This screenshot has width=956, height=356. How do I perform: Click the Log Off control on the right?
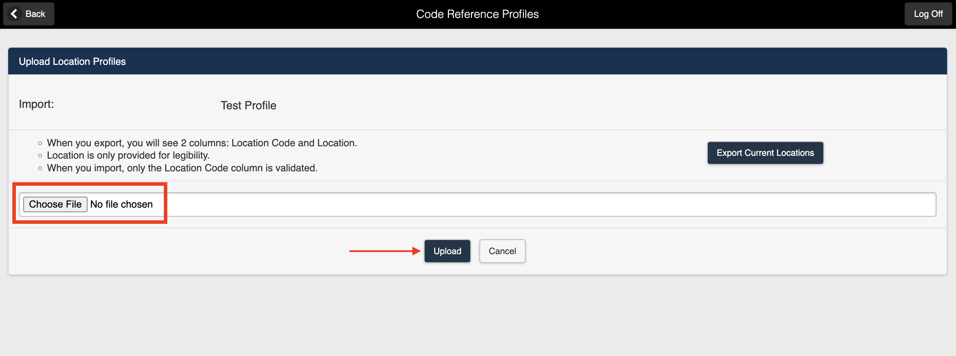(928, 14)
